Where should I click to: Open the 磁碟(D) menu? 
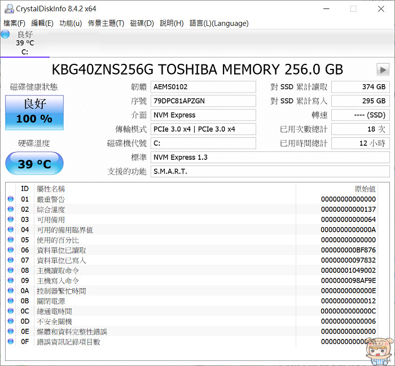[x=142, y=23]
